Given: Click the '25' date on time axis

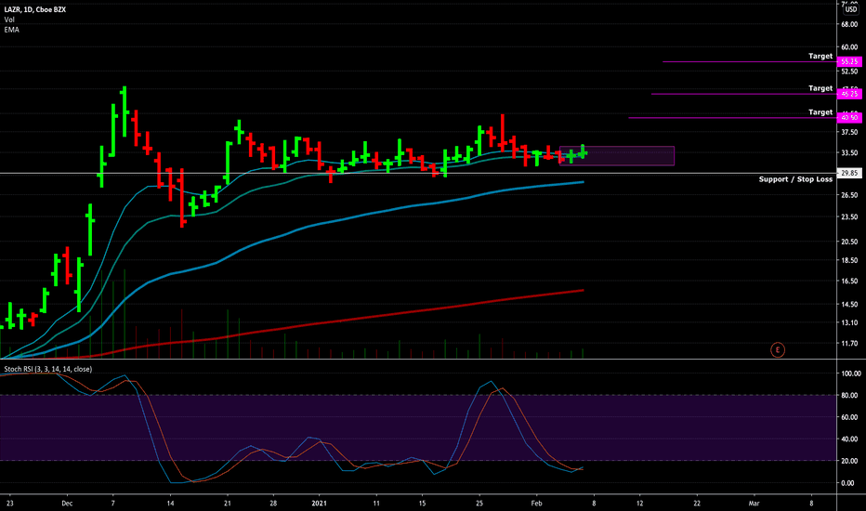Looking at the screenshot, I should tap(479, 504).
